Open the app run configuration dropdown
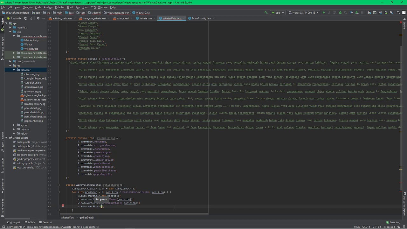Viewport: 407px width, 229px height. (x=278, y=13)
